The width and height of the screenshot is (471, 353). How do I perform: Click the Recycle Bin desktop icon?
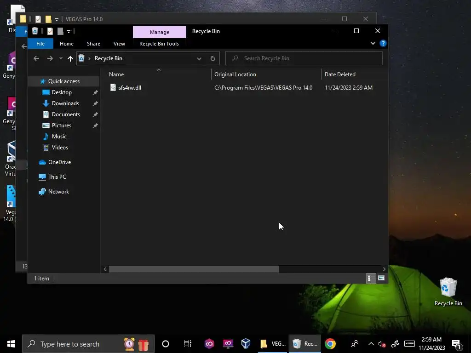coord(448,291)
